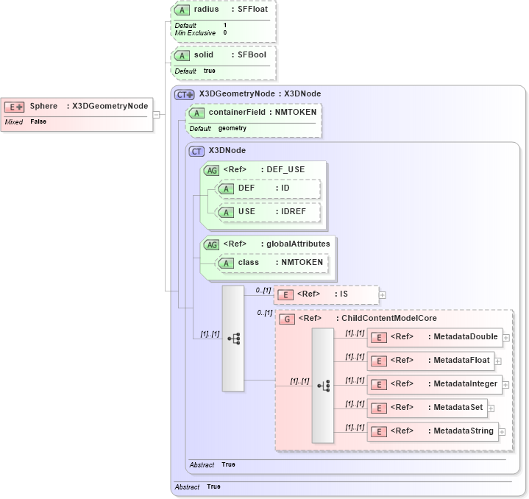The image size is (529, 499).
Task: Click the A icon beside solid attribute
Action: click(x=182, y=56)
